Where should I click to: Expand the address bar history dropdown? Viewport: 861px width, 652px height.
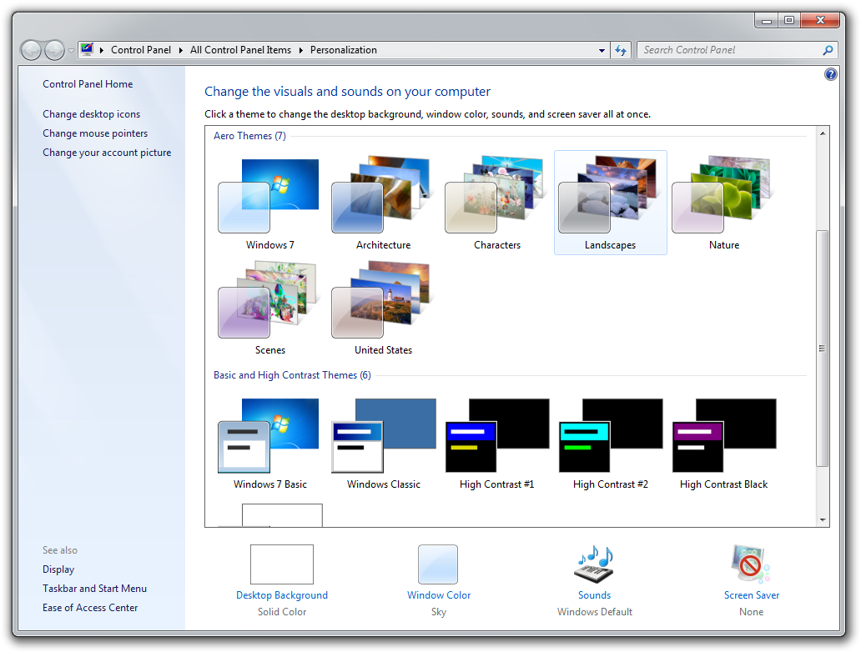[602, 49]
